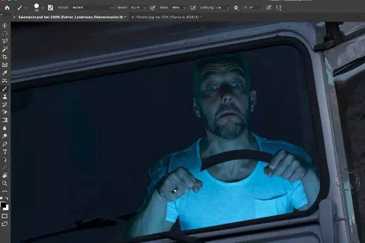The height and width of the screenshot is (243, 365).
Task: Select the Path Selection tool
Action: [x=5, y=160]
